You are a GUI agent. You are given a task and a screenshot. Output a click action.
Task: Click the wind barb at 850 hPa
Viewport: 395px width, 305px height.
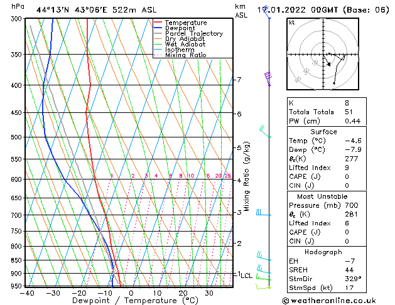coord(264,257)
